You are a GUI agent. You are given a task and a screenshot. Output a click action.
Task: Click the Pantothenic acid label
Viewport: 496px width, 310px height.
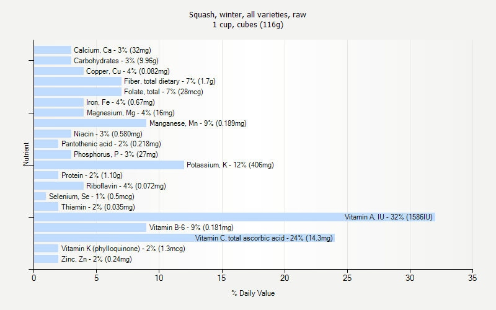(111, 144)
